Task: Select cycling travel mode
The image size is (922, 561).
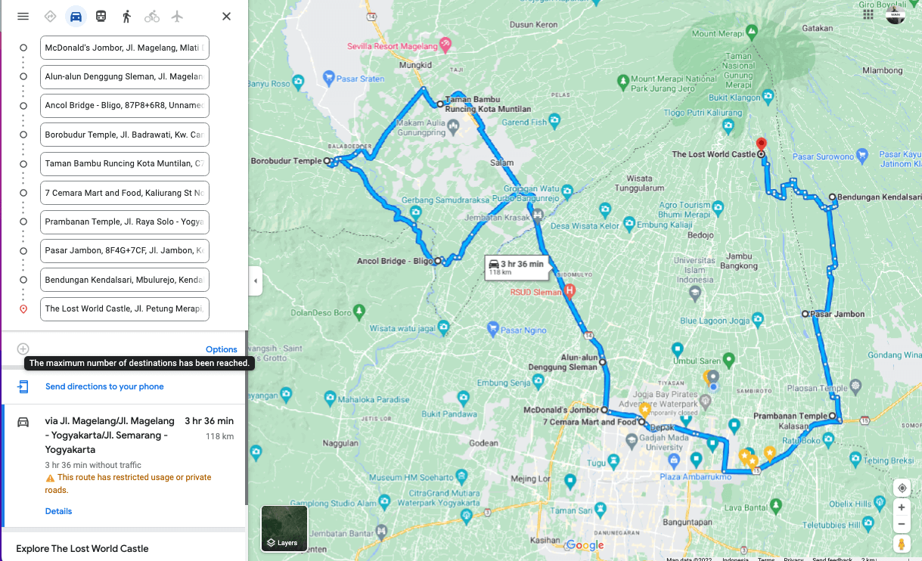Action: click(152, 17)
